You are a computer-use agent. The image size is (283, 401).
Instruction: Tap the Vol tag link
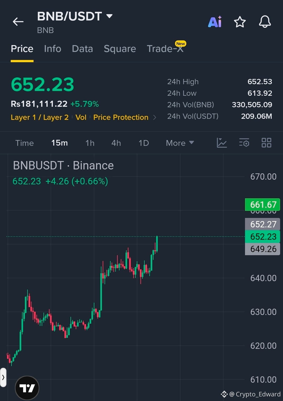coord(81,117)
